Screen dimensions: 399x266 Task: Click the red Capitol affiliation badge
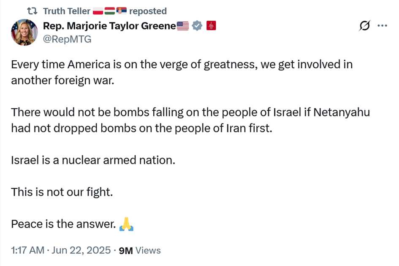coord(211,26)
